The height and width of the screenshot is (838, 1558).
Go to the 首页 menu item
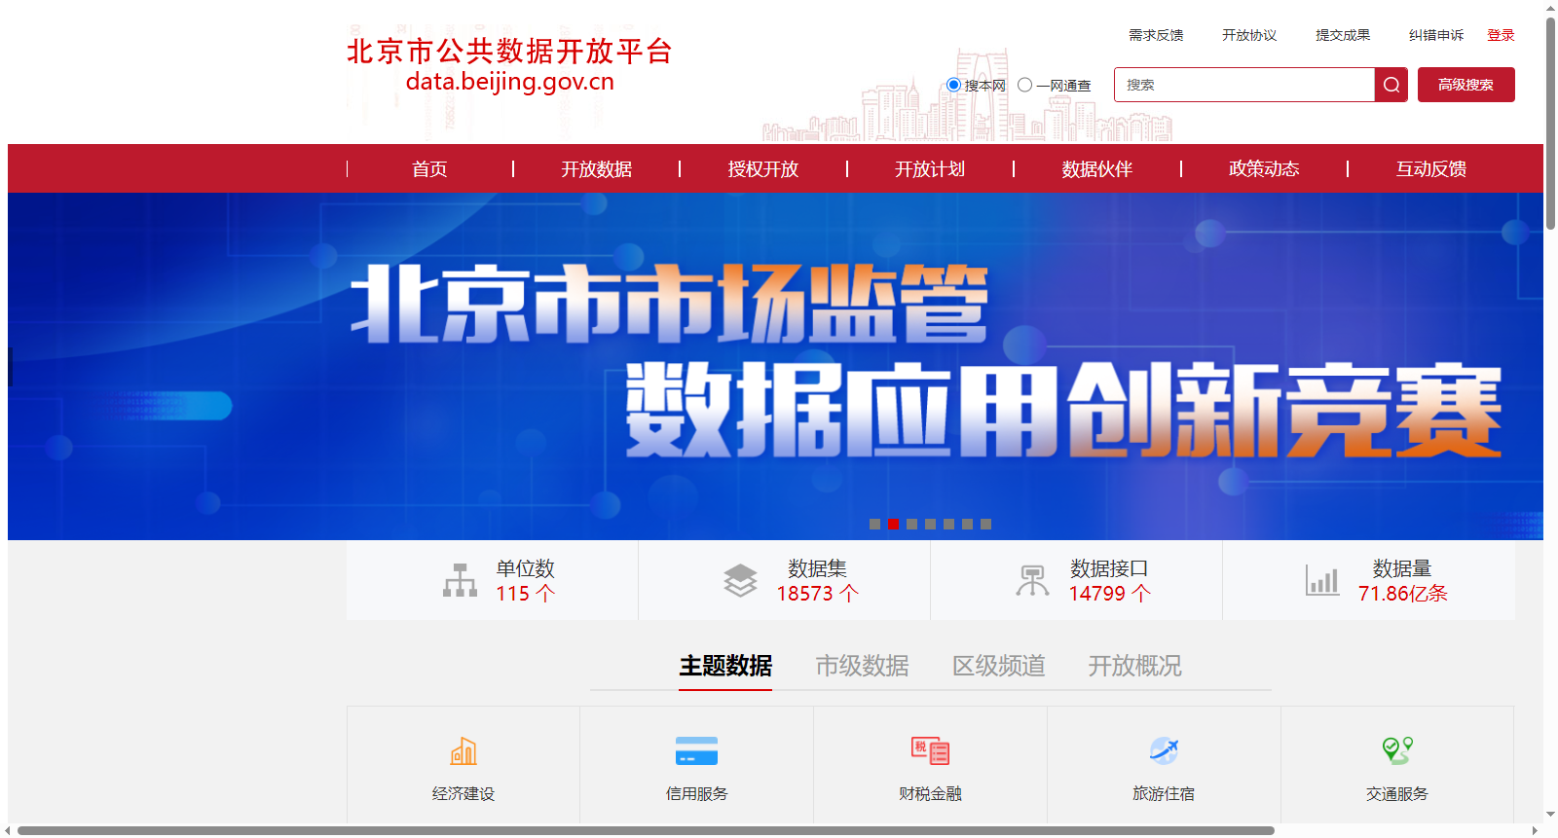click(429, 168)
